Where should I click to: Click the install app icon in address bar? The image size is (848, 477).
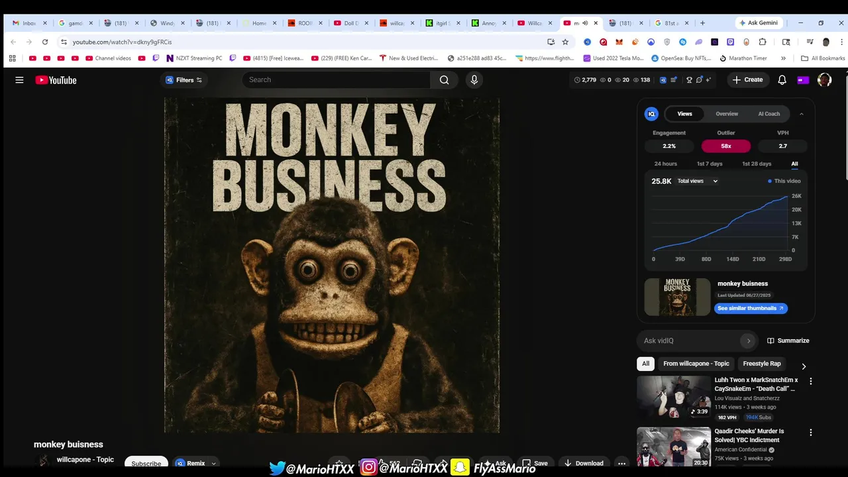coord(551,42)
